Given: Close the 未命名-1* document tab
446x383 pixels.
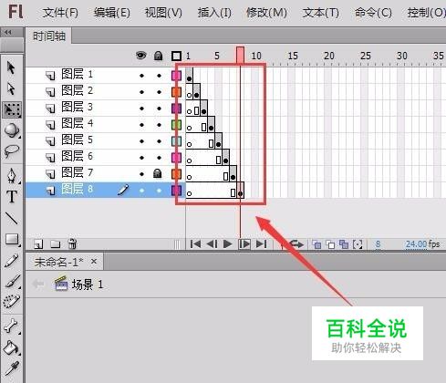Looking at the screenshot, I should [94, 261].
